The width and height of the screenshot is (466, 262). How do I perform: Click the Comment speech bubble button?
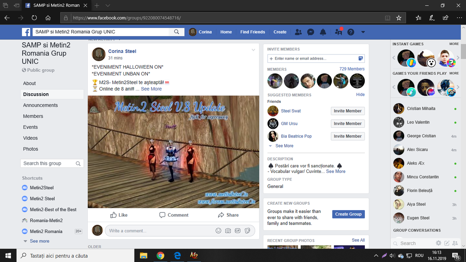174,215
